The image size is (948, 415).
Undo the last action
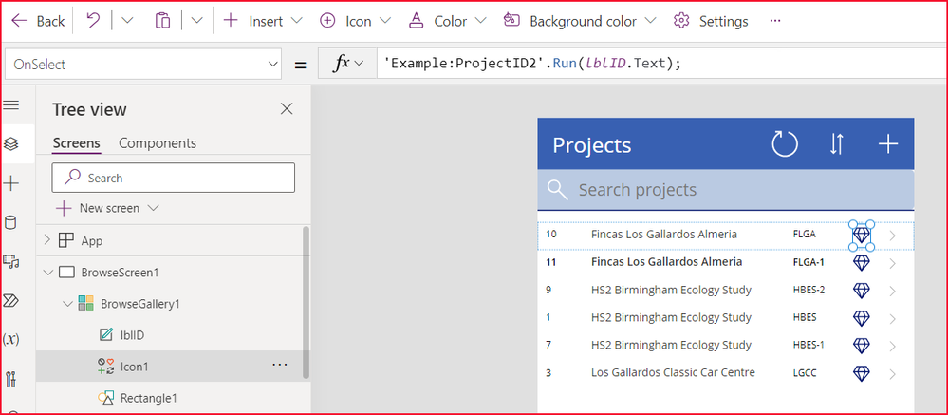(x=93, y=21)
